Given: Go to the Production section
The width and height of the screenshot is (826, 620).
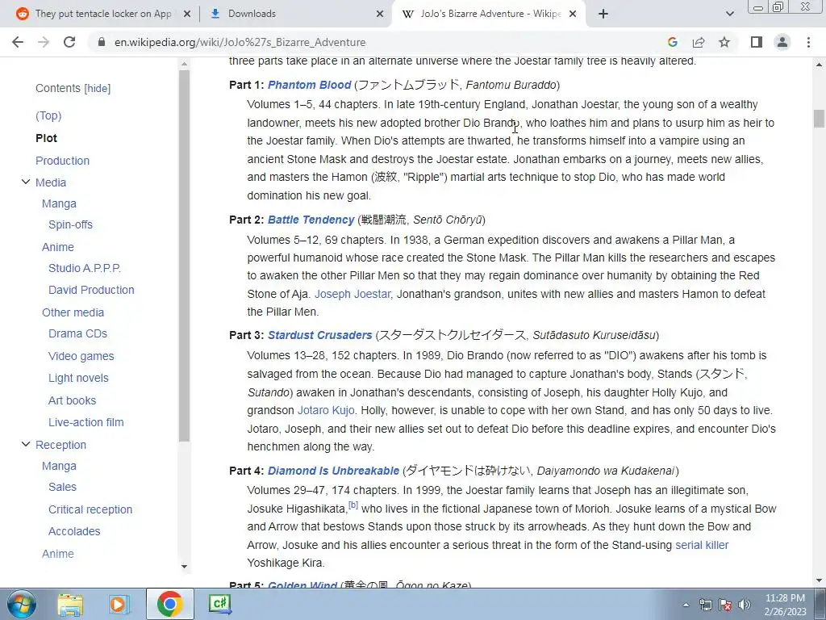Looking at the screenshot, I should point(62,161).
